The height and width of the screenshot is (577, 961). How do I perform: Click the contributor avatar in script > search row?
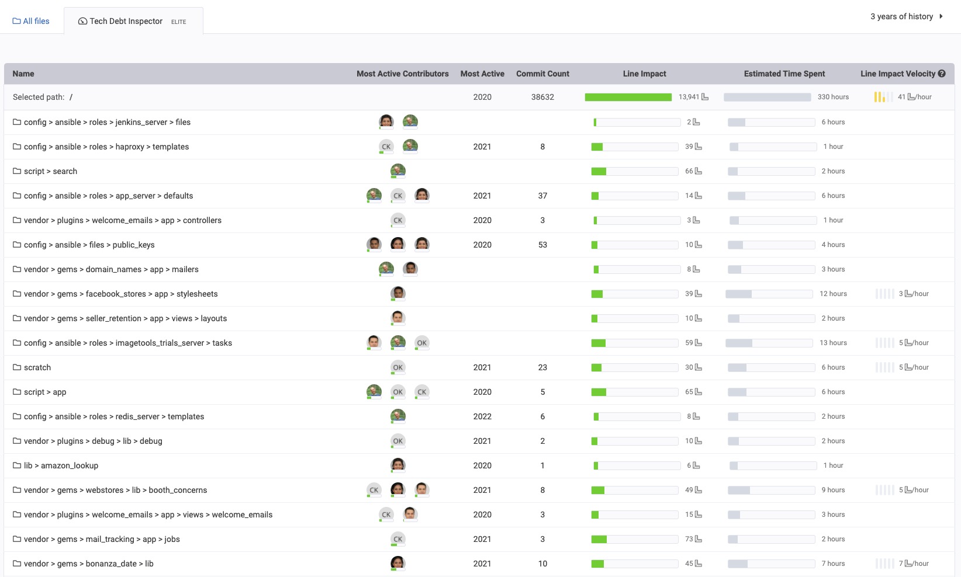pyautogui.click(x=398, y=171)
